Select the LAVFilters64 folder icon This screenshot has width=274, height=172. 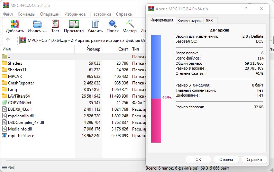point(4,96)
